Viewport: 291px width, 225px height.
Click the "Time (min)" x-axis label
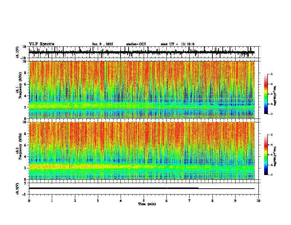pos(147,204)
